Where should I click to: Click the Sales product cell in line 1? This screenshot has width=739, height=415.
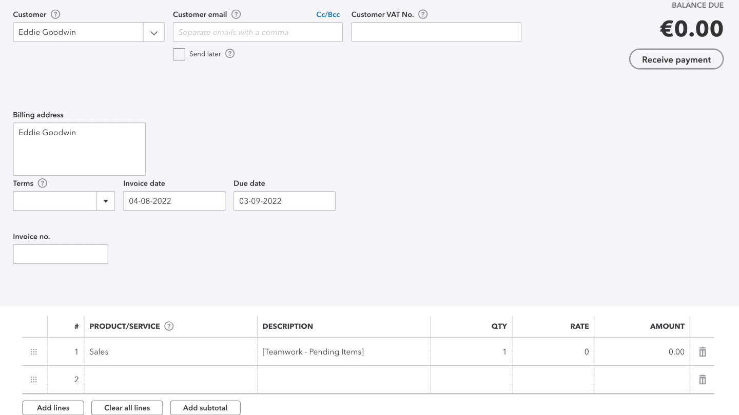[171, 352]
